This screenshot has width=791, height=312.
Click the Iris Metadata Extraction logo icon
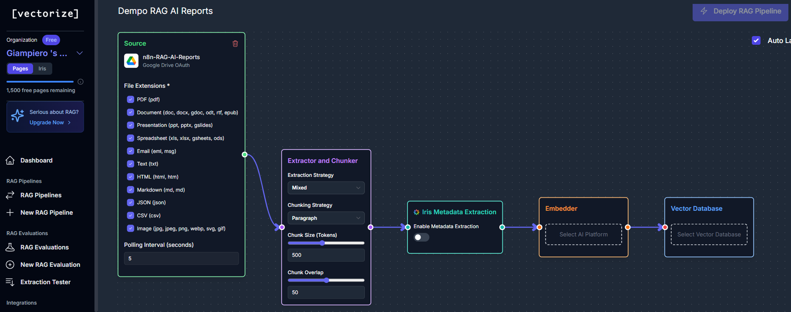tap(417, 212)
